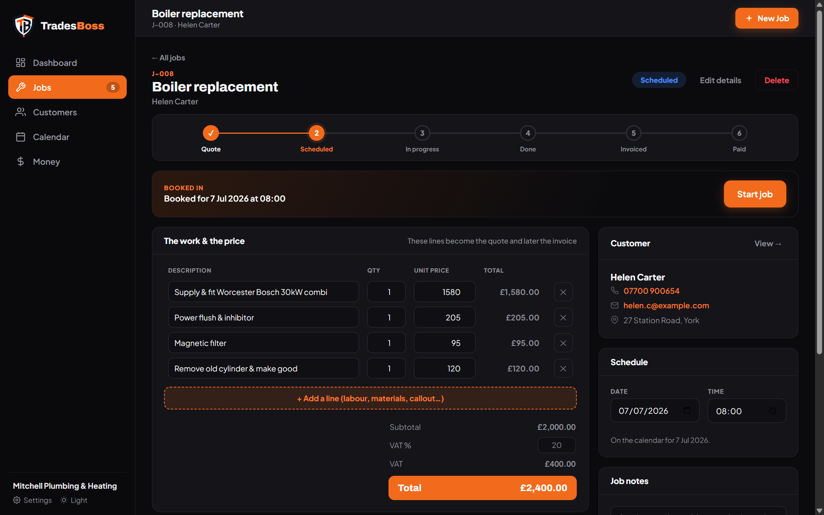Edit the 1580 unit price field
The height and width of the screenshot is (515, 824).
445,292
